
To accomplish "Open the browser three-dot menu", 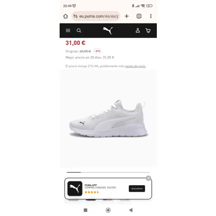I will 151,16.
